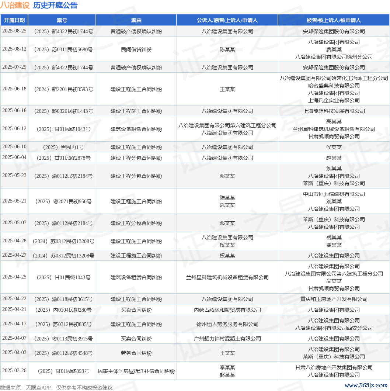Click plaintiff 徐州恒吉劳务服务有限公司
This screenshot has height=391, width=390.
point(227,324)
